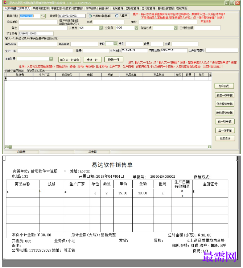
Task: Switch to 单据汇总(收款和付款管理) tab
Action: tap(67, 8)
